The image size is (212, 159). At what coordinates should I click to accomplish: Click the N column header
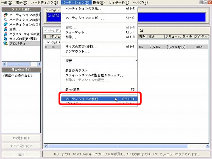[47, 36]
